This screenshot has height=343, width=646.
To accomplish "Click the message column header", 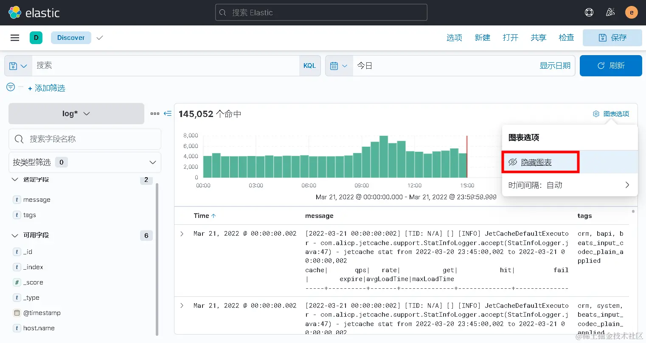I will [x=319, y=216].
